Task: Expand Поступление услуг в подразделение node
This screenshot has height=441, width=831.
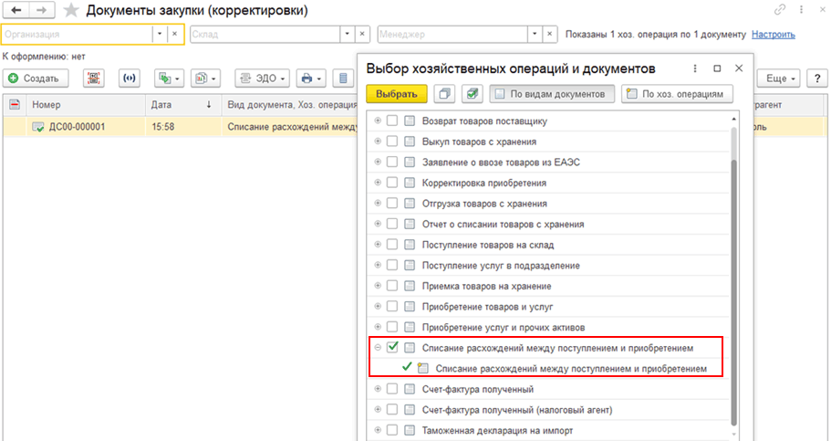Action: tap(378, 266)
